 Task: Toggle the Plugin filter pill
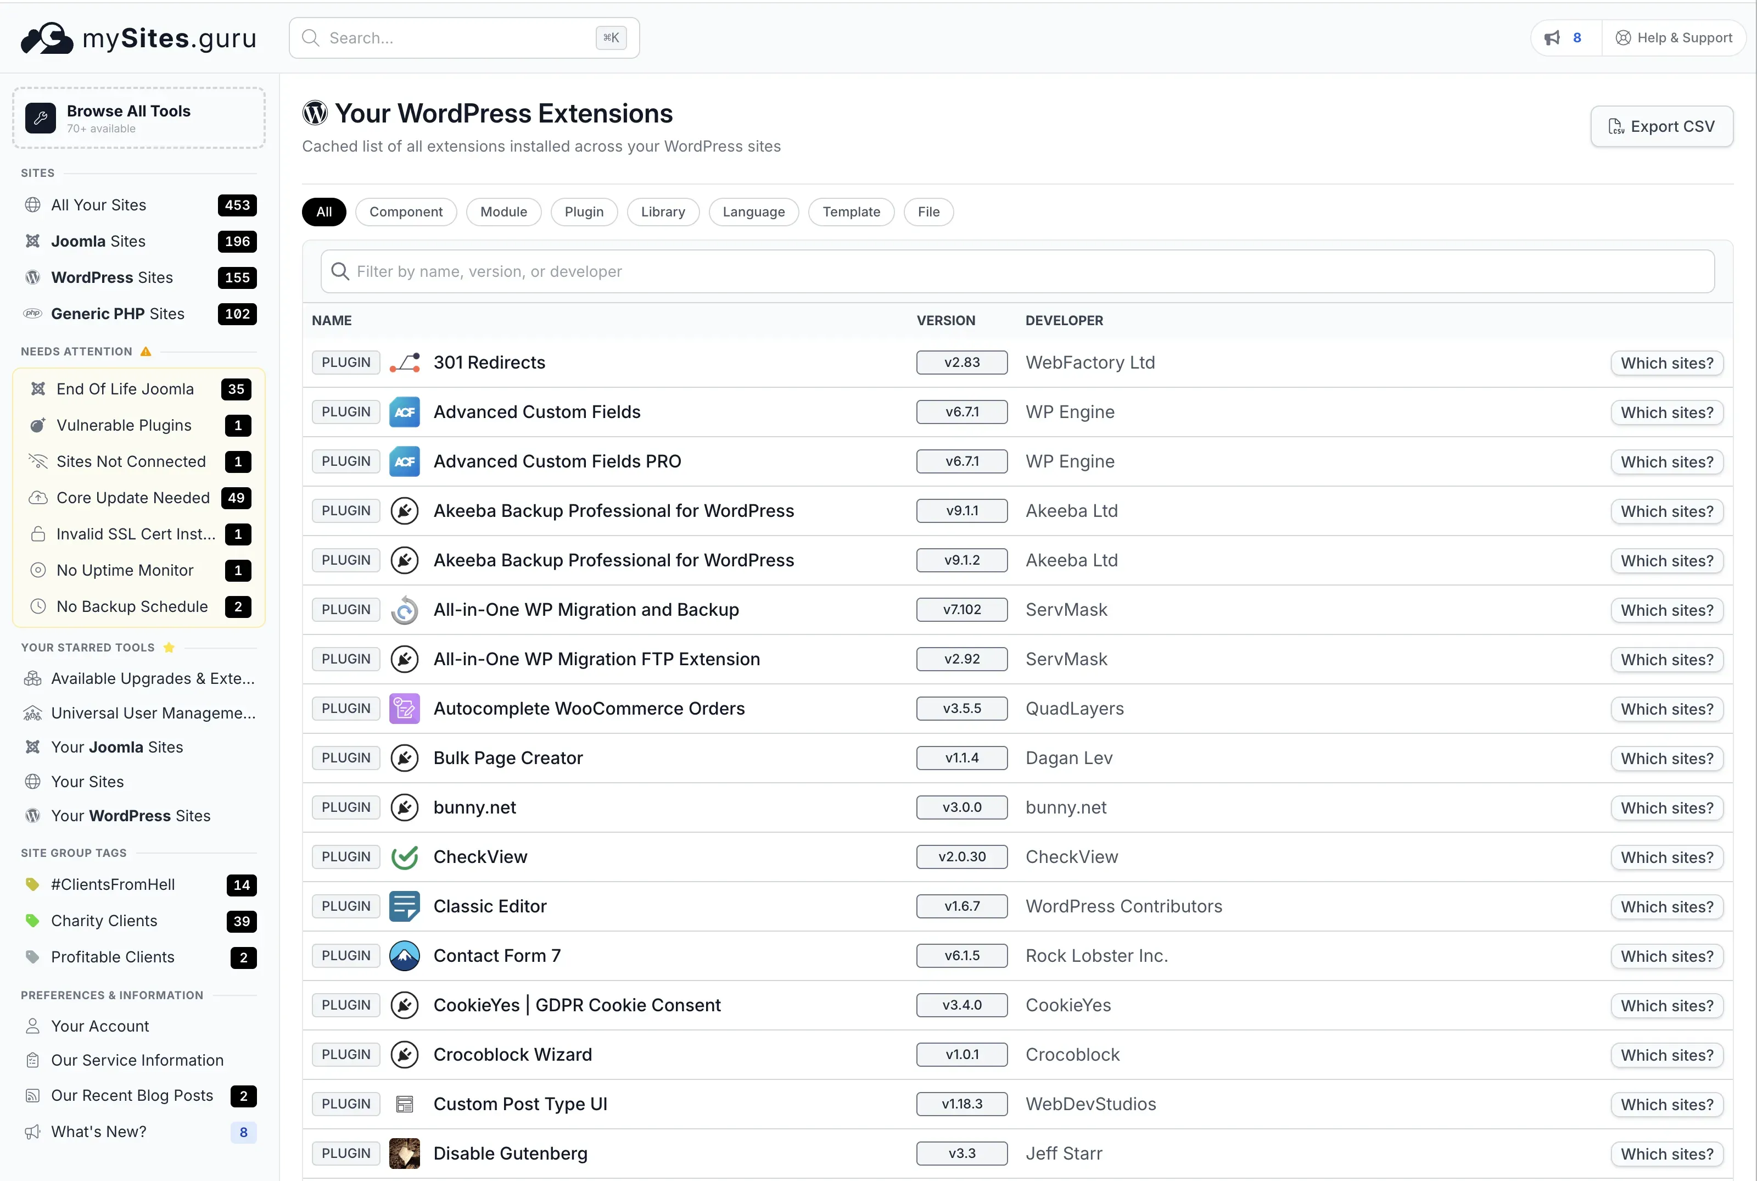click(584, 211)
